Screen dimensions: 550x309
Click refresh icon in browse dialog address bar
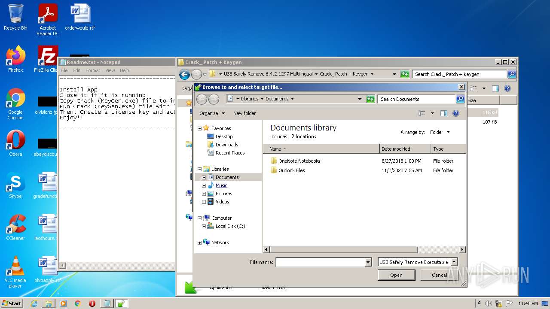(x=370, y=99)
